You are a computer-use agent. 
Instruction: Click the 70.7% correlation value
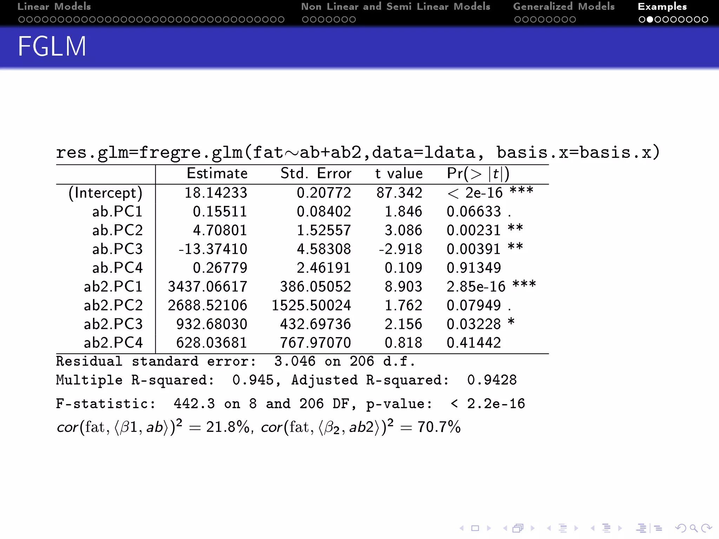[439, 427]
